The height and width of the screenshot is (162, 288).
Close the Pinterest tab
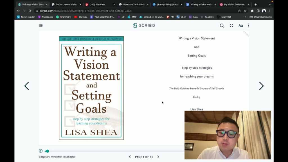[114, 4]
